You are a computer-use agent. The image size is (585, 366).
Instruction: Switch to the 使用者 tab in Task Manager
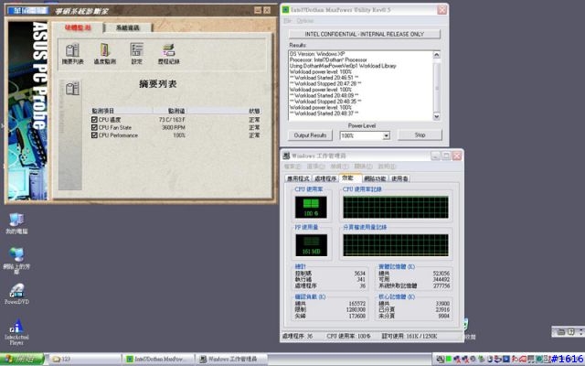click(399, 179)
